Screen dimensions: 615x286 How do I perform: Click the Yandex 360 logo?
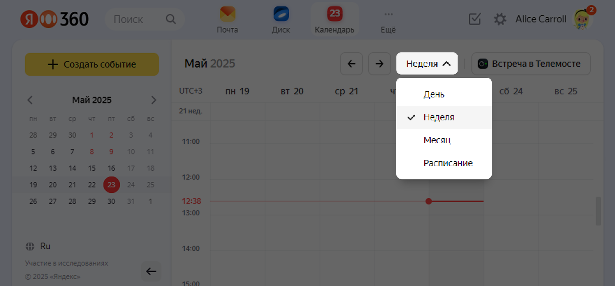pyautogui.click(x=55, y=19)
